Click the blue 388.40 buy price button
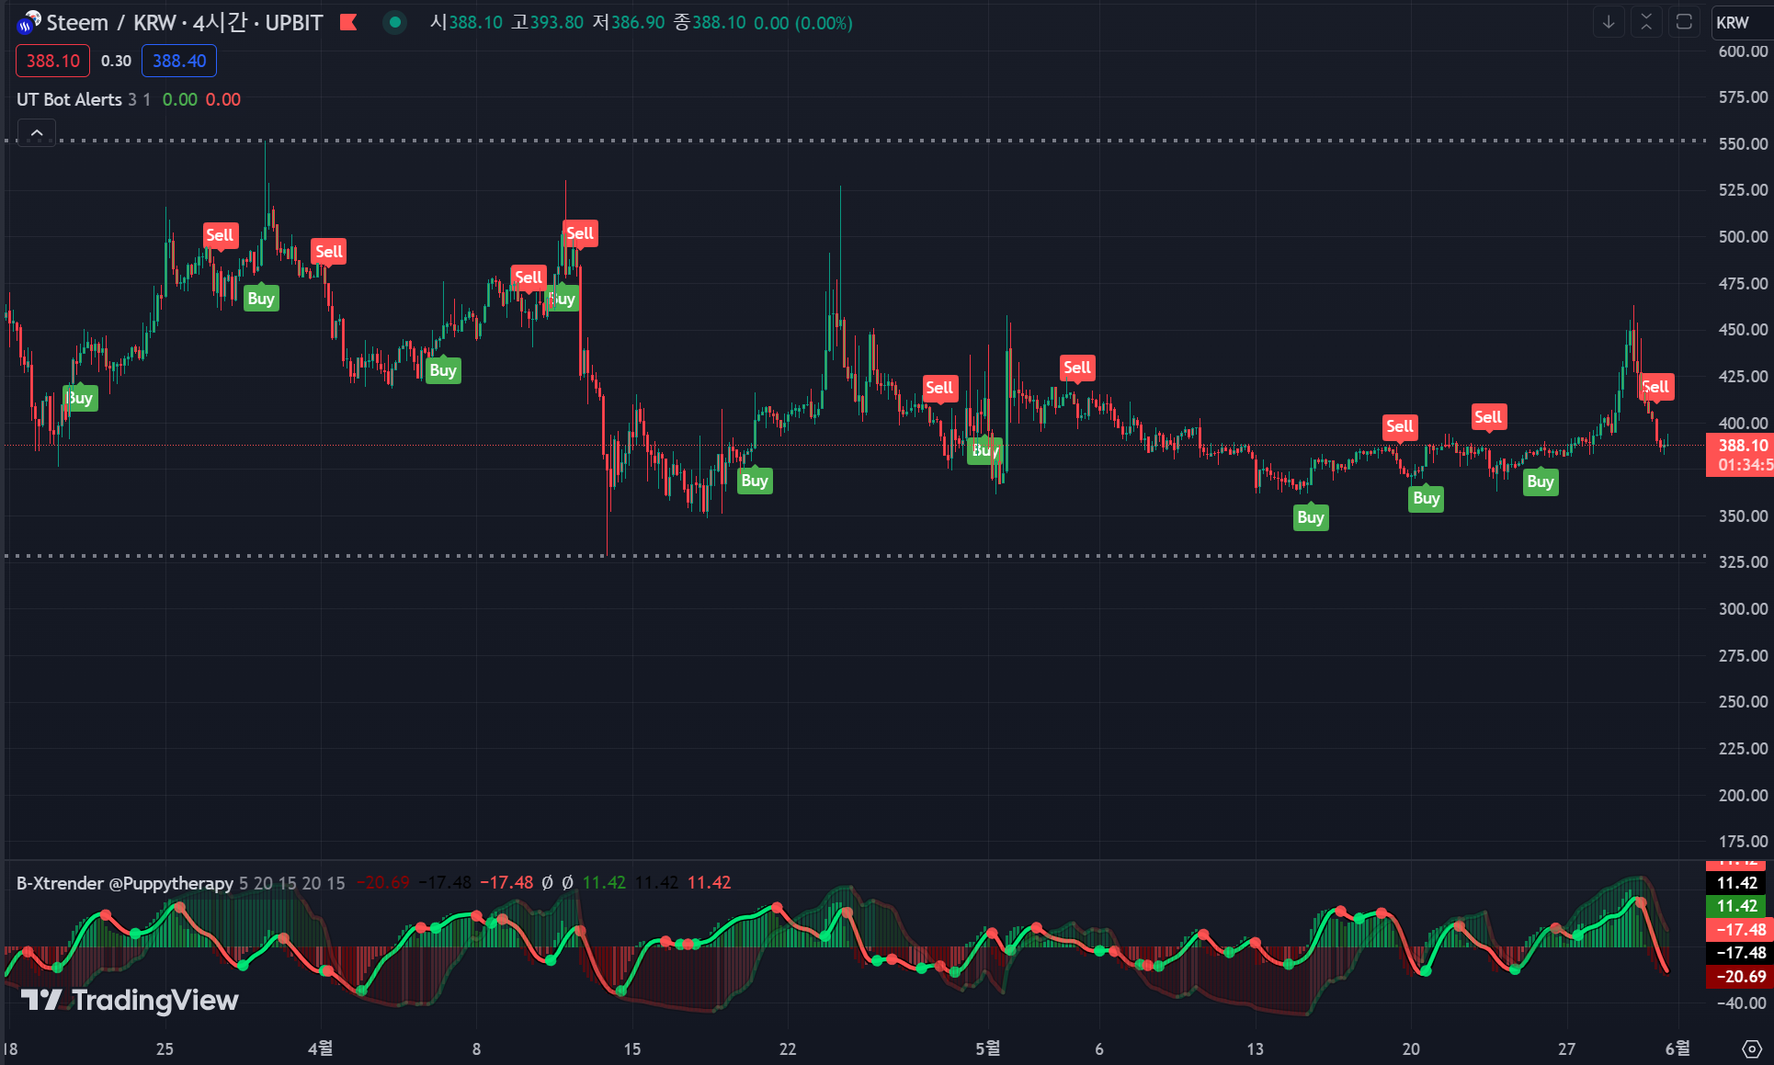The width and height of the screenshot is (1774, 1065). click(x=179, y=61)
